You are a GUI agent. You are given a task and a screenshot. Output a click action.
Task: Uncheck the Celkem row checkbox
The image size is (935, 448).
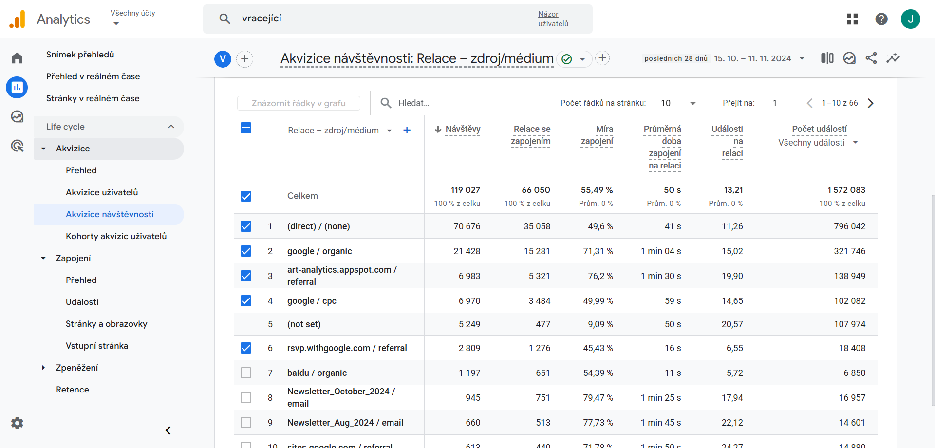pyautogui.click(x=246, y=196)
